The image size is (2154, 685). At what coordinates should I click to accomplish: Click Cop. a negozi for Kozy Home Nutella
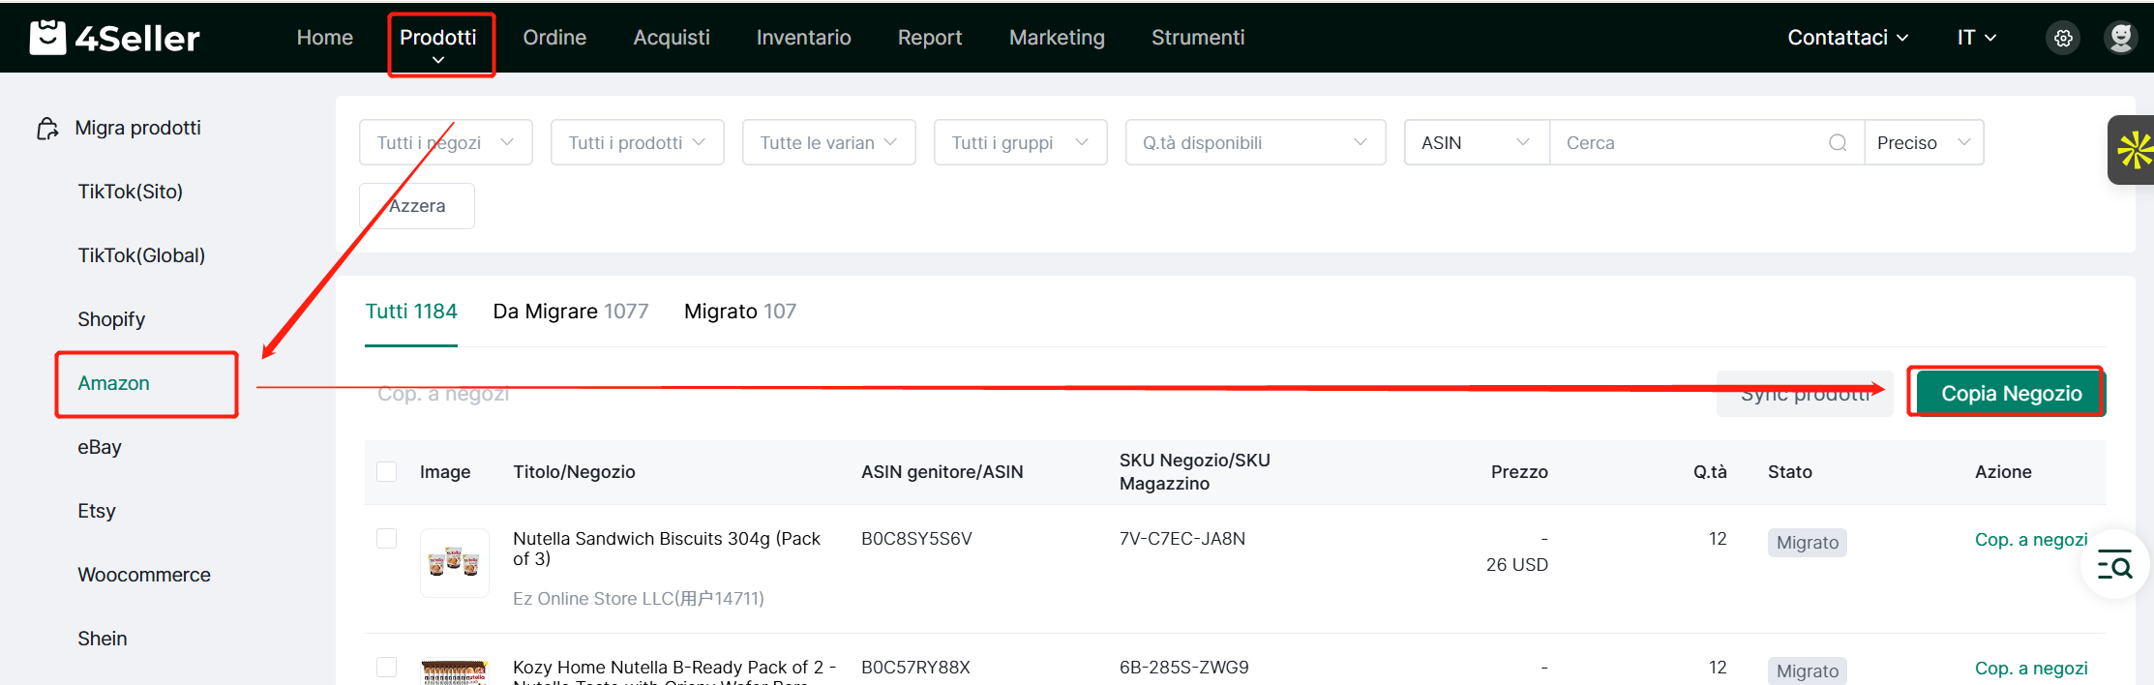2031,669
